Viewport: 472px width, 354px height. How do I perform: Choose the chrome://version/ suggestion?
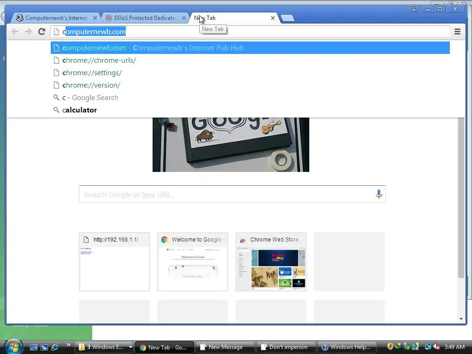(250, 85)
